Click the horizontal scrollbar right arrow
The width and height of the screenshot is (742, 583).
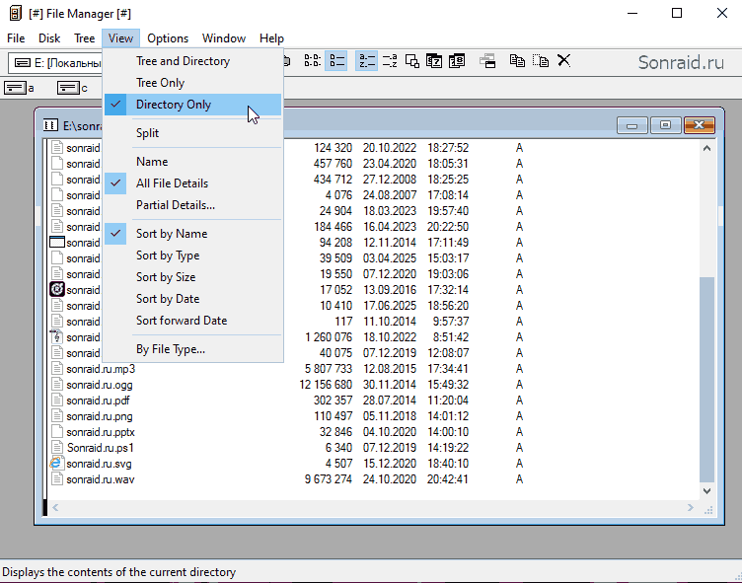[x=691, y=508]
